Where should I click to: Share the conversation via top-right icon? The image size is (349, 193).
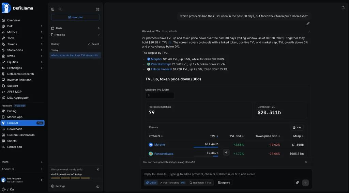pos(343,7)
